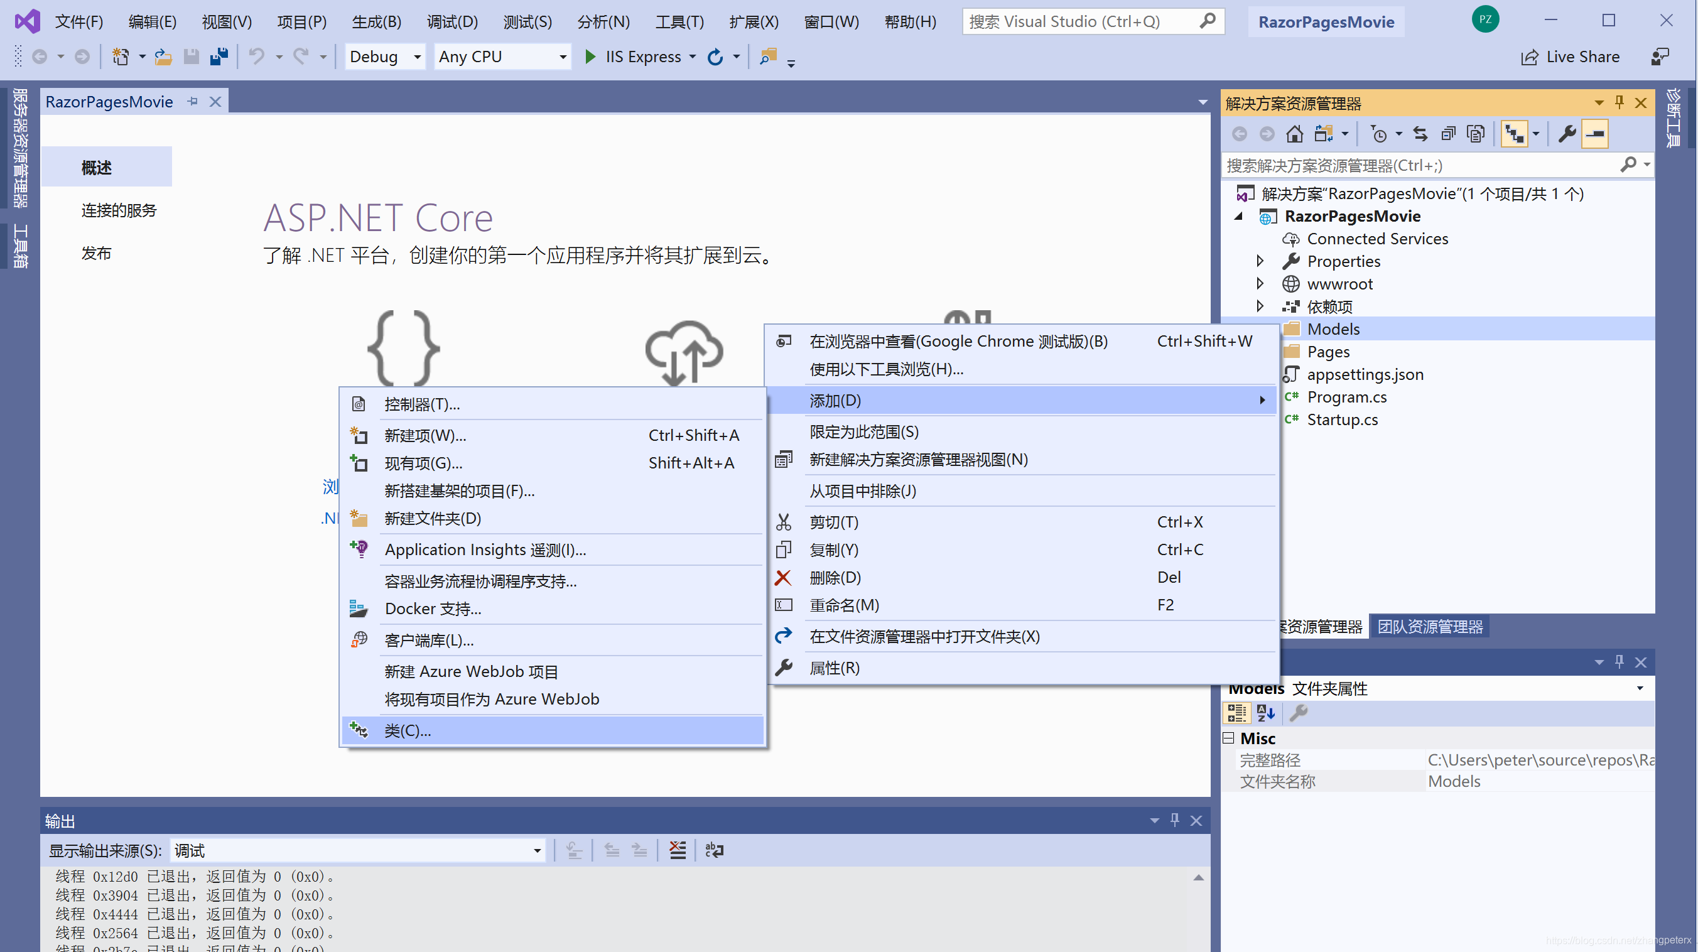
Task: Click the Save All toolbar icon
Action: click(219, 57)
